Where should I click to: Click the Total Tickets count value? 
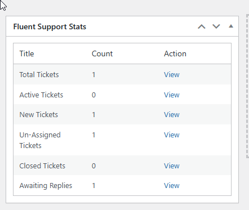pyautogui.click(x=94, y=75)
